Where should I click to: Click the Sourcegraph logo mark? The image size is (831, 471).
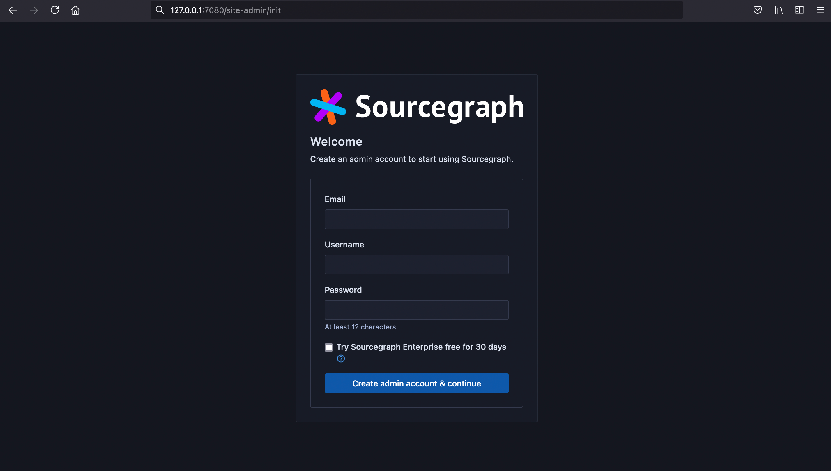pyautogui.click(x=328, y=107)
